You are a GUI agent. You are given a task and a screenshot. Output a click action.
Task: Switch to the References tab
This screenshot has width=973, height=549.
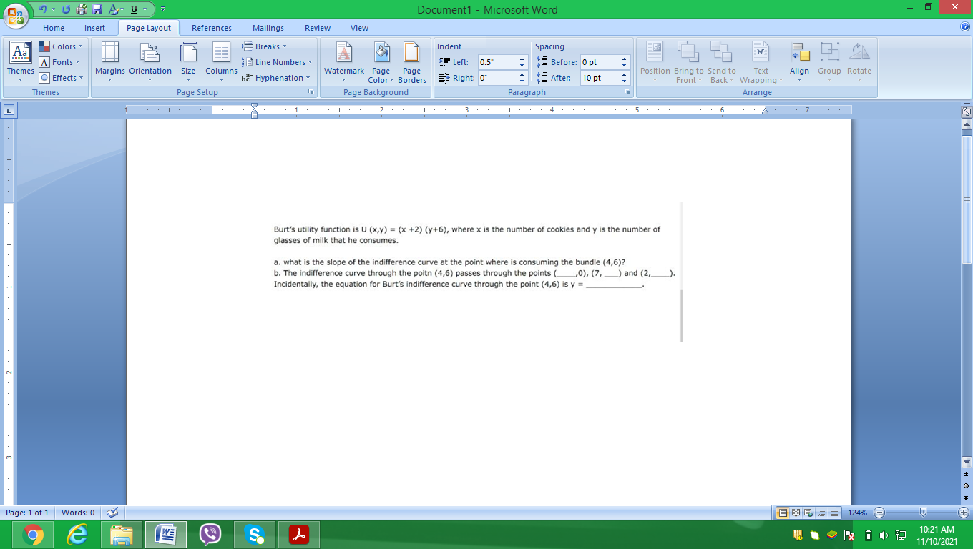pyautogui.click(x=211, y=28)
